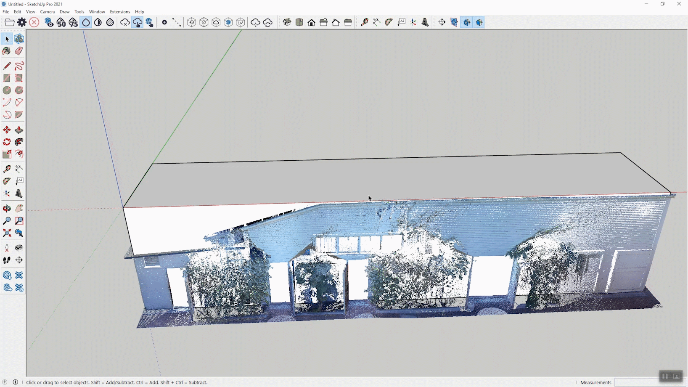Toggle Display Section Planes button
The height and width of the screenshot is (387, 688).
point(454,22)
